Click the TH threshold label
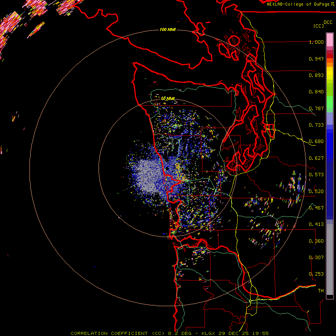336x336 pixels. 321,290
